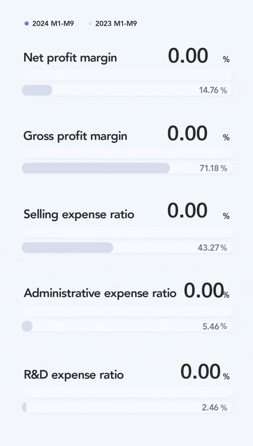This screenshot has height=446, width=253.
Task: Select the R&D expense ratio heading
Action: [x=74, y=375]
